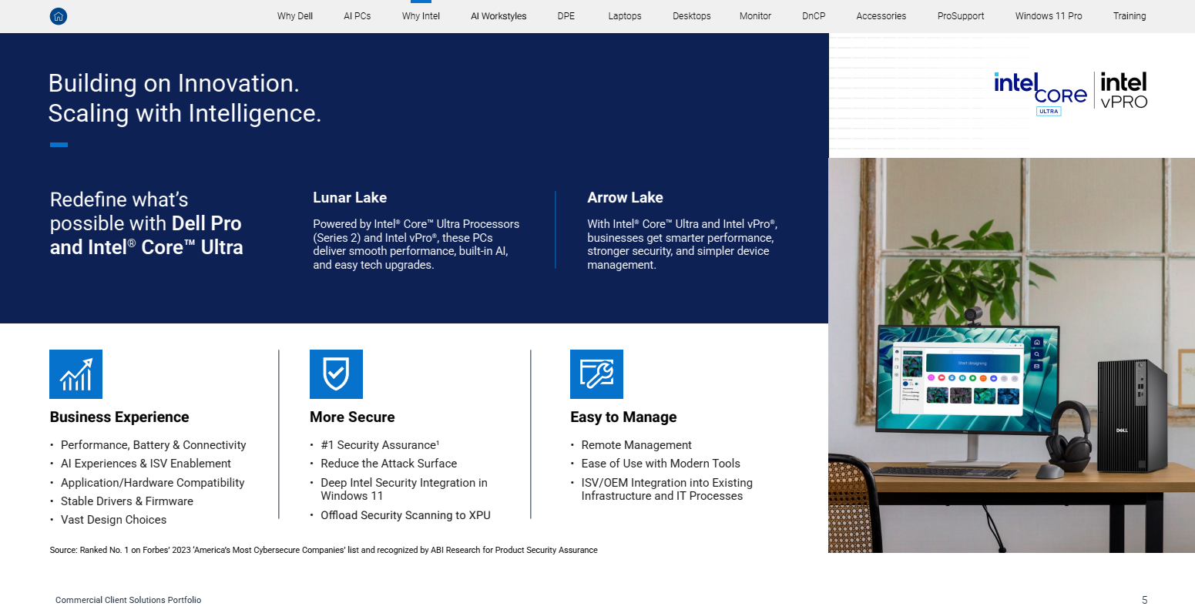1195x613 pixels.
Task: Go to the Training section
Action: pos(1129,16)
